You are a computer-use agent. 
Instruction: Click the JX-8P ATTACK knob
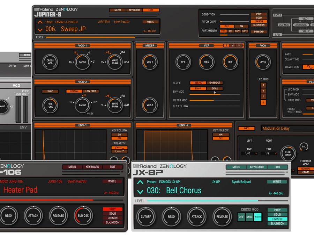pos(196,216)
